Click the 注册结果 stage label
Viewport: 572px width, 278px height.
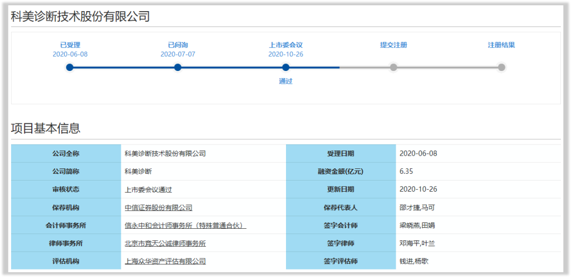tap(502, 45)
